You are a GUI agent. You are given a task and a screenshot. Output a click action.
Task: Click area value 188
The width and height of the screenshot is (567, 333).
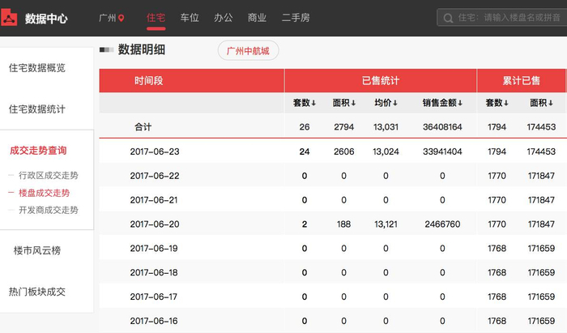coord(344,224)
